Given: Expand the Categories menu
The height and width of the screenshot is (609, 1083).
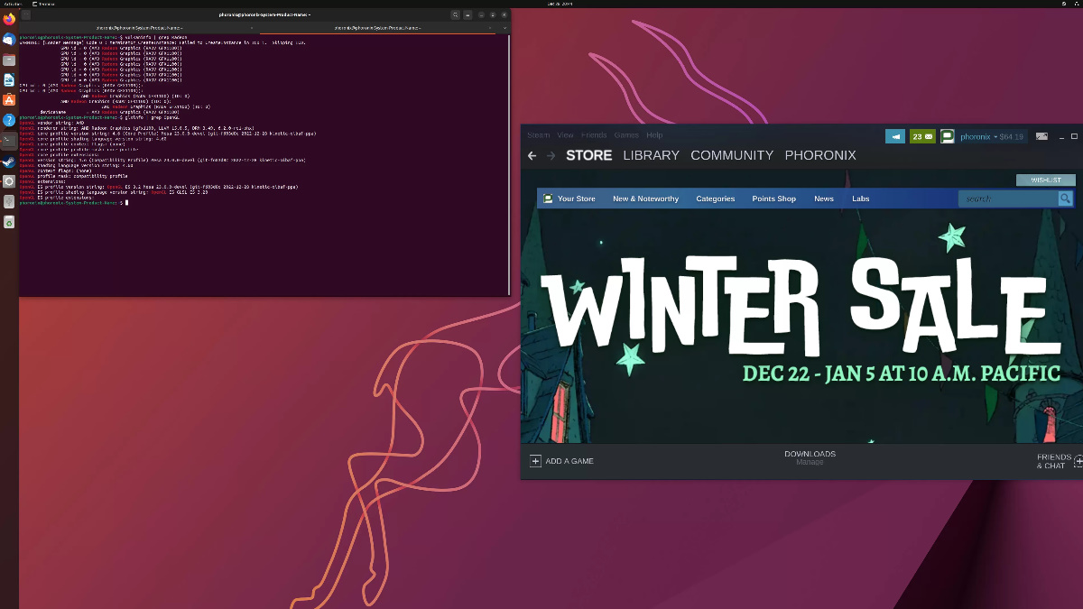Looking at the screenshot, I should point(715,198).
